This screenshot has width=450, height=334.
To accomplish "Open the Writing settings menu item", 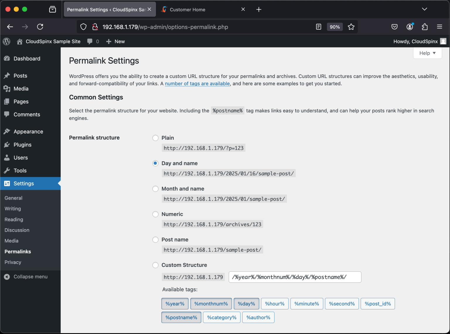I will pyautogui.click(x=13, y=209).
